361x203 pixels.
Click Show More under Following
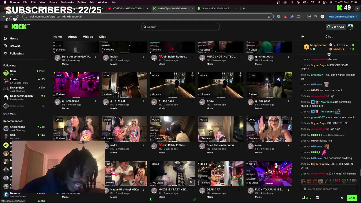point(10,114)
